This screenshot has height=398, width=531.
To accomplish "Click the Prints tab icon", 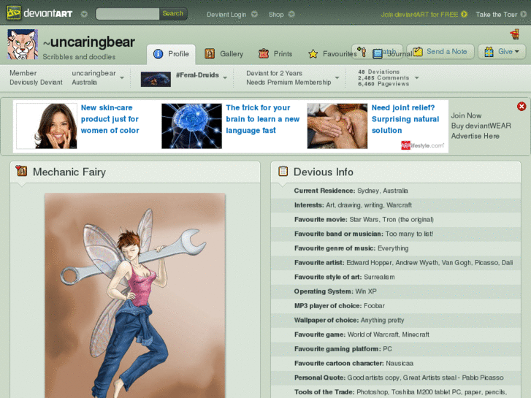I will 264,54.
